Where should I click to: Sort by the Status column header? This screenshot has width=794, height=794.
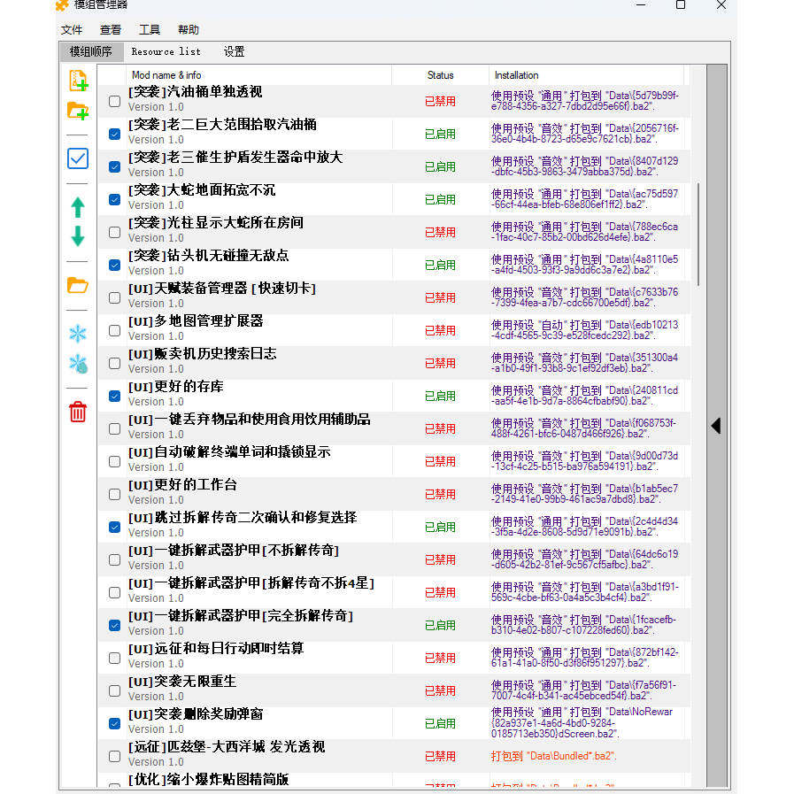(441, 75)
